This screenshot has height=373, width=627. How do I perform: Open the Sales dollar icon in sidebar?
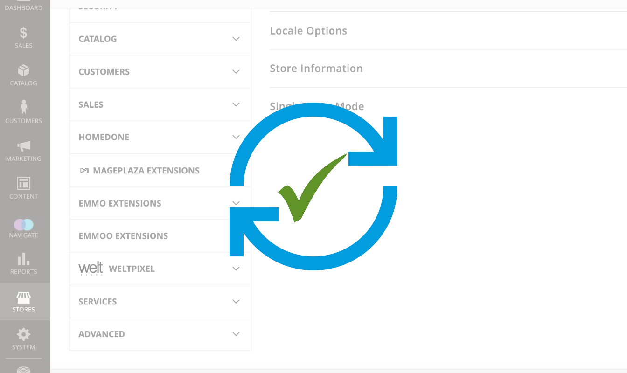[x=23, y=33]
